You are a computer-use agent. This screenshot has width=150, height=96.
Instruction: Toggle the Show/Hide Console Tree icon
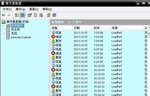[x=22, y=15]
